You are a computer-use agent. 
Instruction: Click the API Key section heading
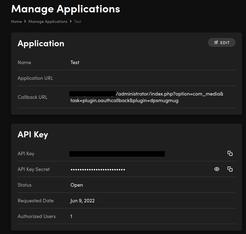[x=33, y=134]
